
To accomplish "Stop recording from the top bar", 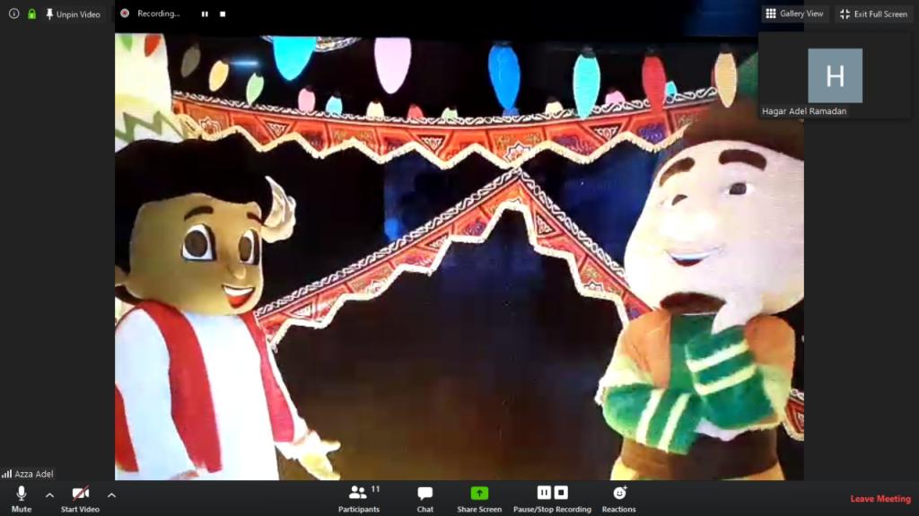I will [x=223, y=14].
